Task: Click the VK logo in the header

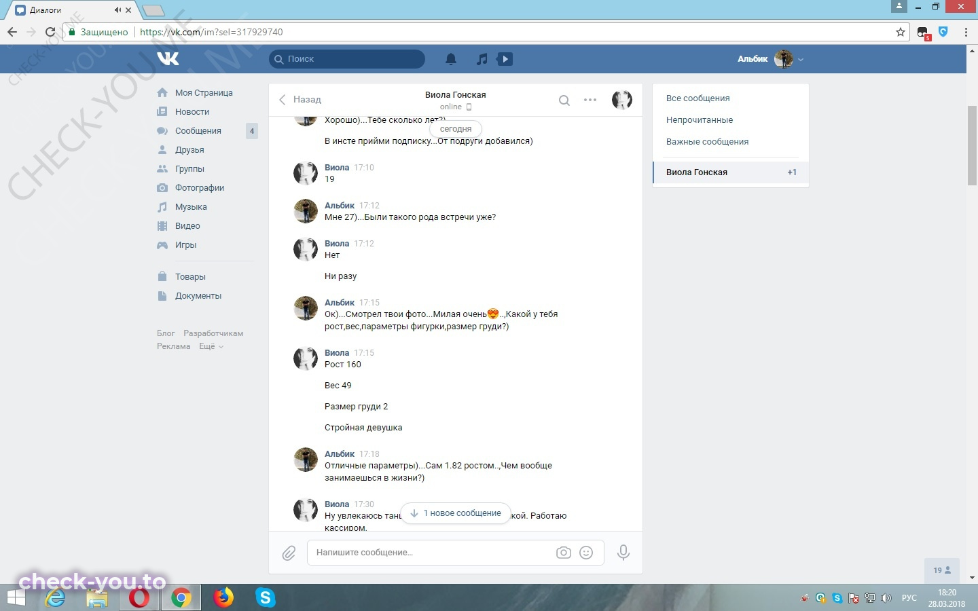Action: point(168,58)
